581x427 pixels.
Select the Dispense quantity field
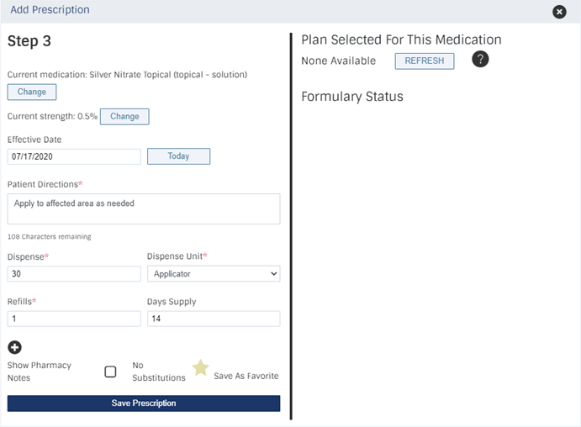(74, 274)
